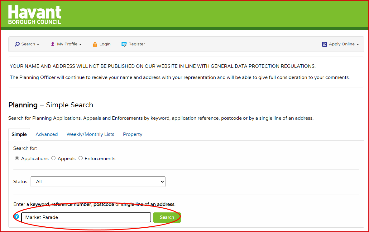Click the Havant Borough Council logo

[x=35, y=15]
